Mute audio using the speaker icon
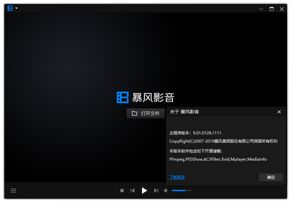 (x=166, y=191)
